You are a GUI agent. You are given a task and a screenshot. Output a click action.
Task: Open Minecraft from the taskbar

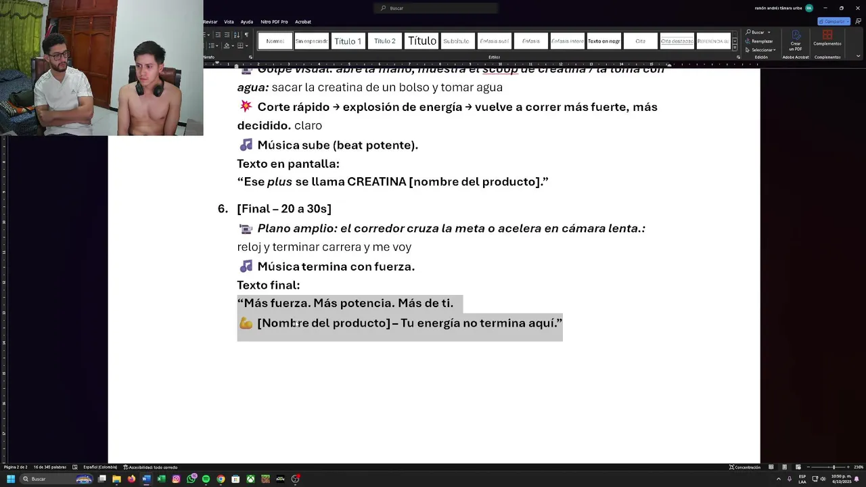pyautogui.click(x=265, y=479)
